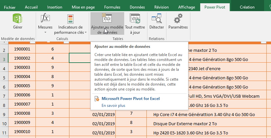Image resolution: width=271 pixels, height=138 pixels.
Task: Open the Affichage tab
Action: pyautogui.click(x=187, y=7)
